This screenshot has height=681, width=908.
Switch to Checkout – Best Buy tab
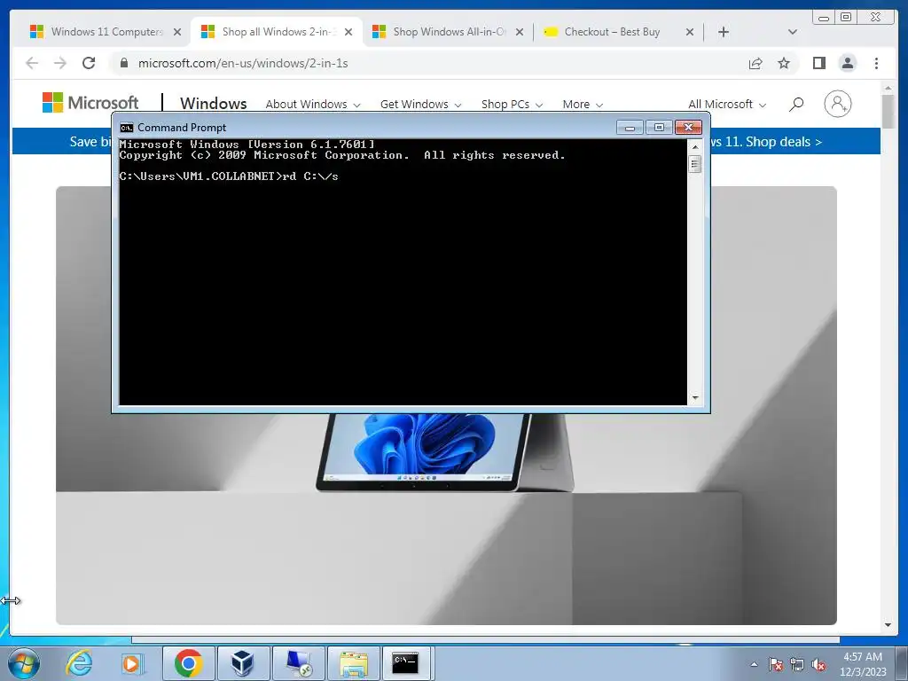click(x=611, y=32)
